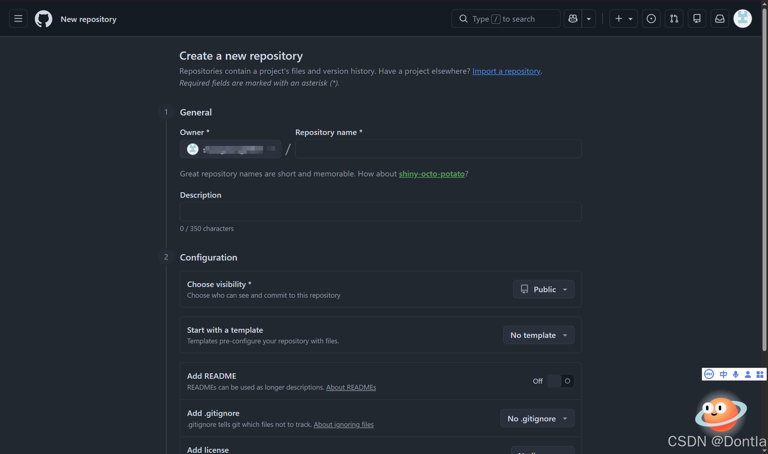This screenshot has height=454, width=768.
Task: Toggle the Add README switch on
Action: tap(560, 381)
